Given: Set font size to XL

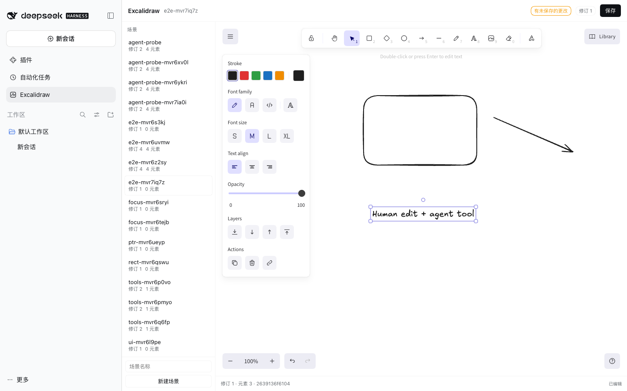Looking at the screenshot, I should click(x=287, y=136).
